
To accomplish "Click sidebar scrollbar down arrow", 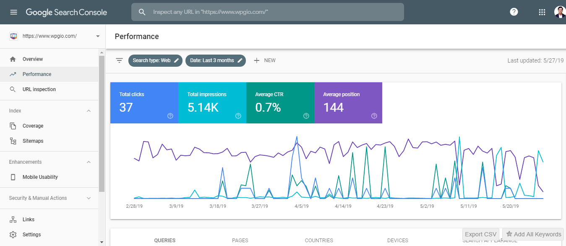I will [101, 242].
